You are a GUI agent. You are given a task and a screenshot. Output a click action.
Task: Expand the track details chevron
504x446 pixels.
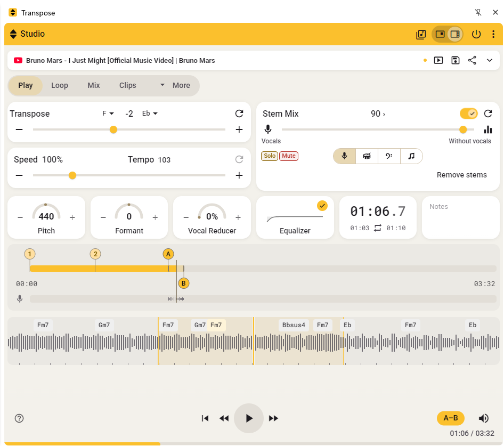490,60
